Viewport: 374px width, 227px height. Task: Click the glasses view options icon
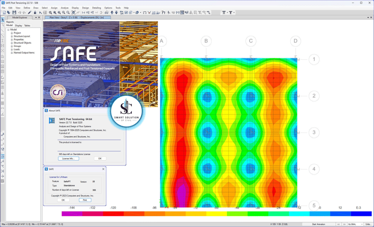pos(106,12)
